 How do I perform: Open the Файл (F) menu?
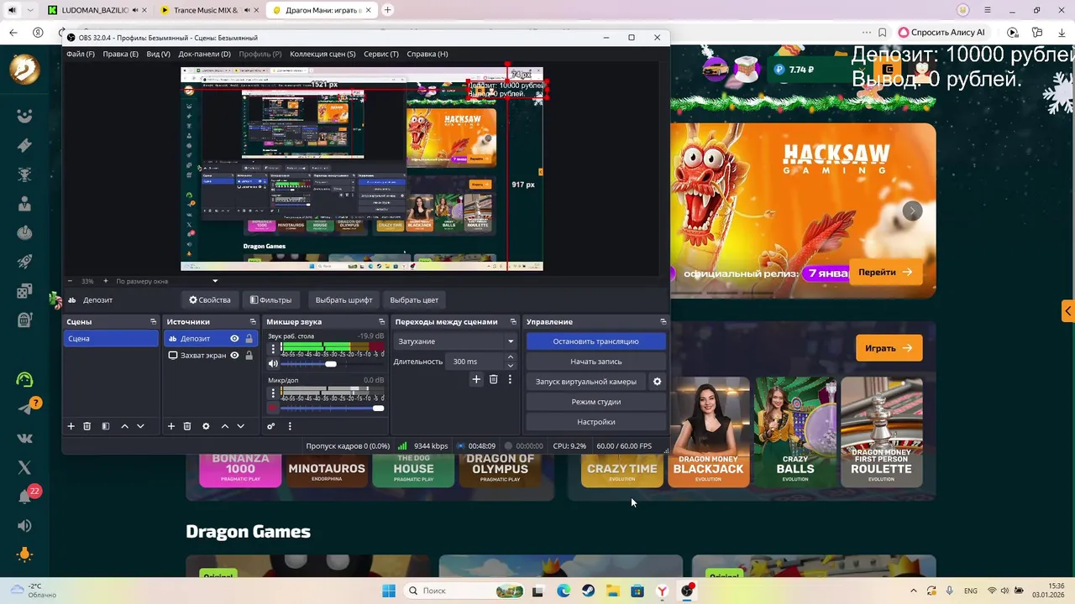pyautogui.click(x=81, y=54)
